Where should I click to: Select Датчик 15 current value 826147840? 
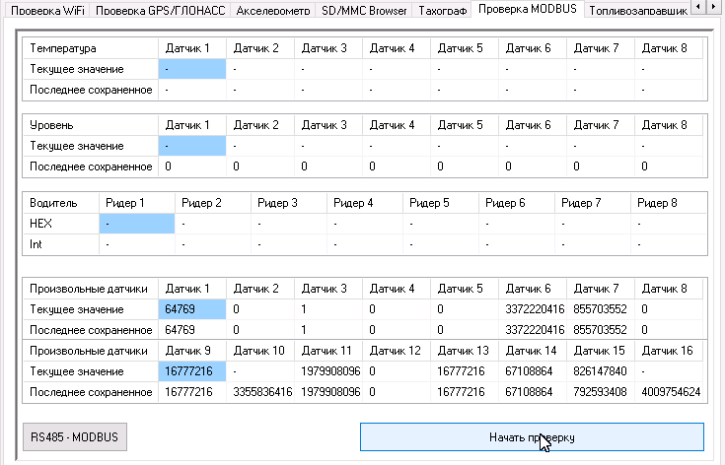pos(601,371)
